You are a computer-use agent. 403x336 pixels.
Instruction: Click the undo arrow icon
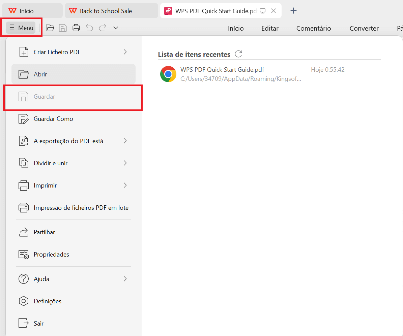click(89, 28)
